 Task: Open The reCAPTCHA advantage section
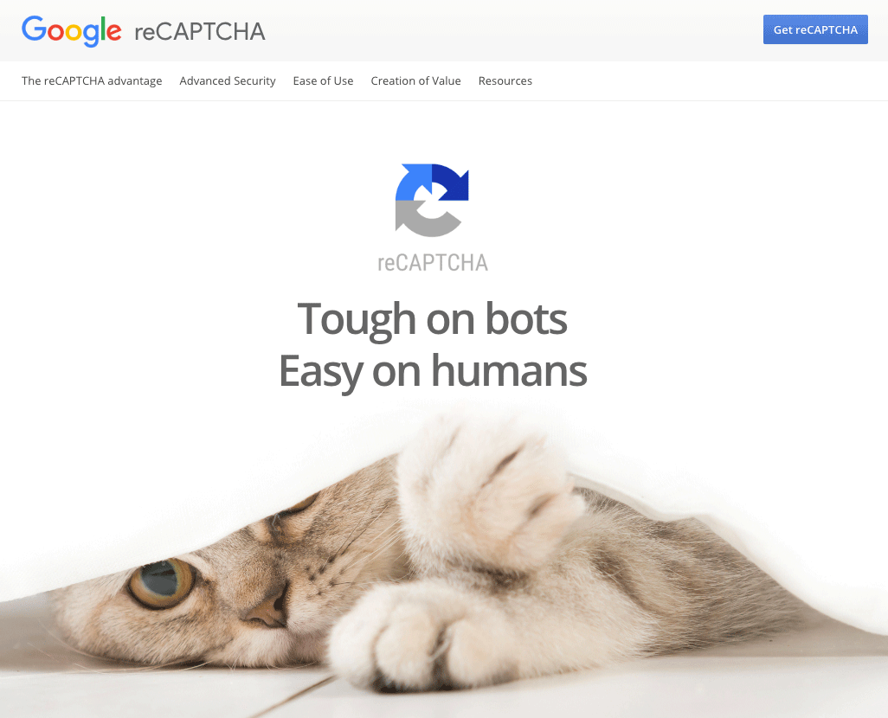click(x=92, y=81)
